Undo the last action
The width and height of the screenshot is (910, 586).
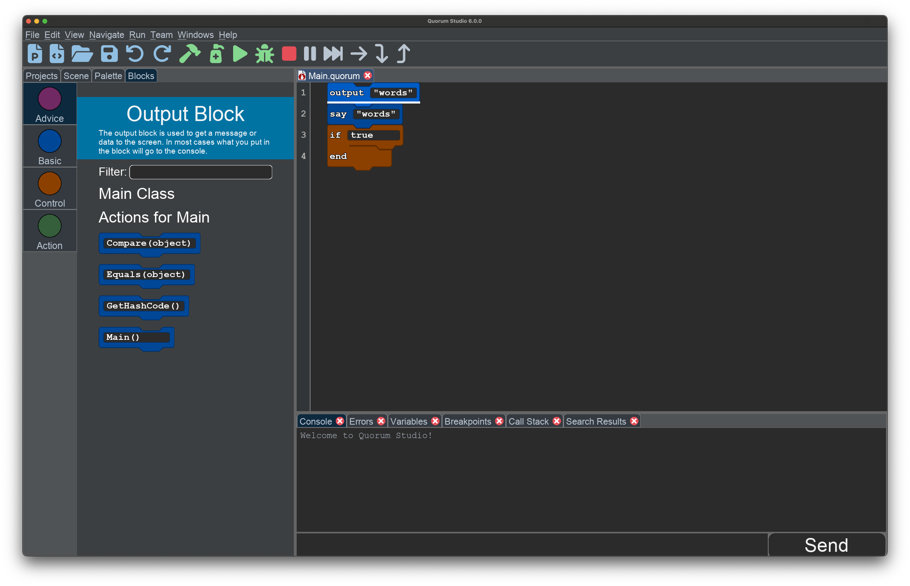tap(135, 53)
